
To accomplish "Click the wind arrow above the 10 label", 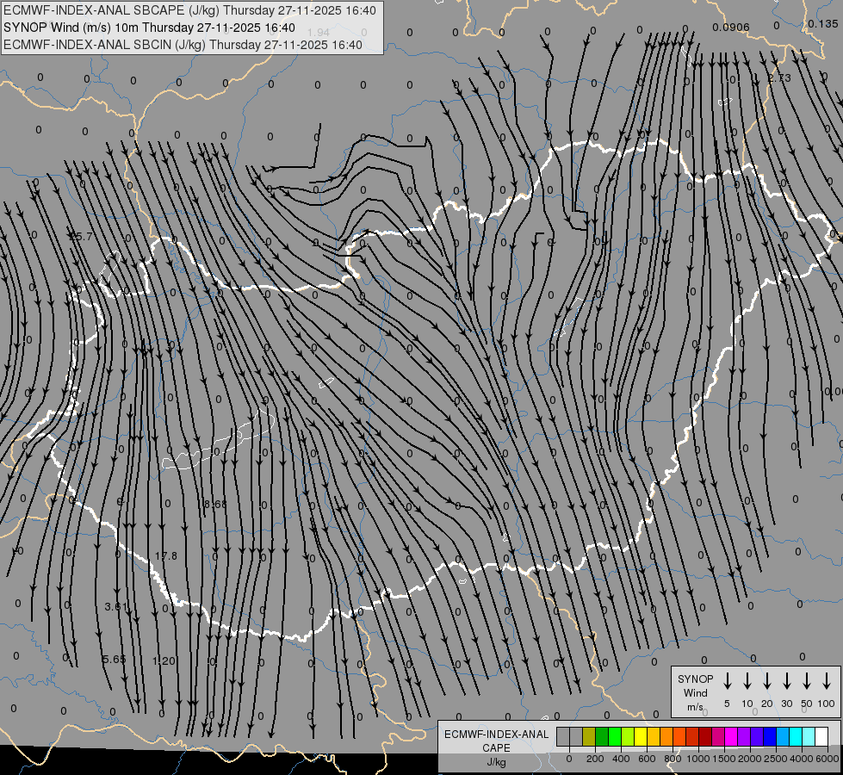I will pyautogui.click(x=747, y=681).
